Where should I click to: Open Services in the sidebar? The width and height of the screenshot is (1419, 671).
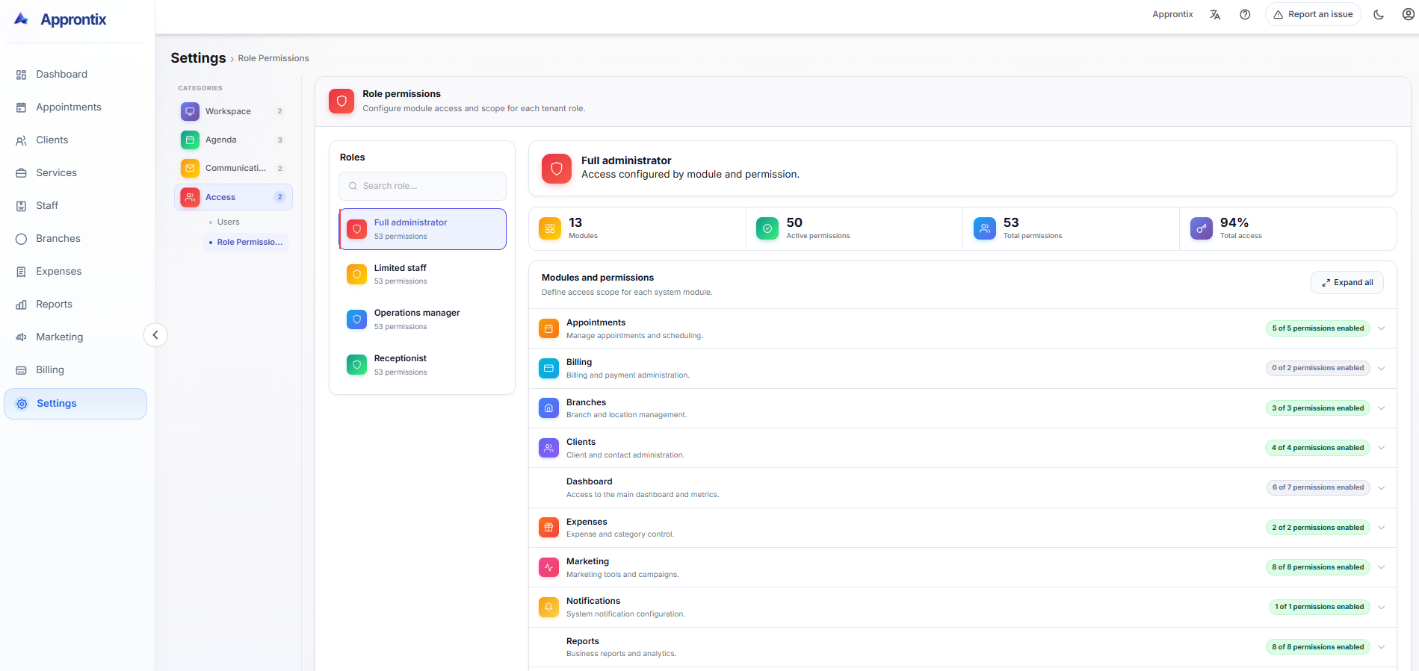pos(75,172)
